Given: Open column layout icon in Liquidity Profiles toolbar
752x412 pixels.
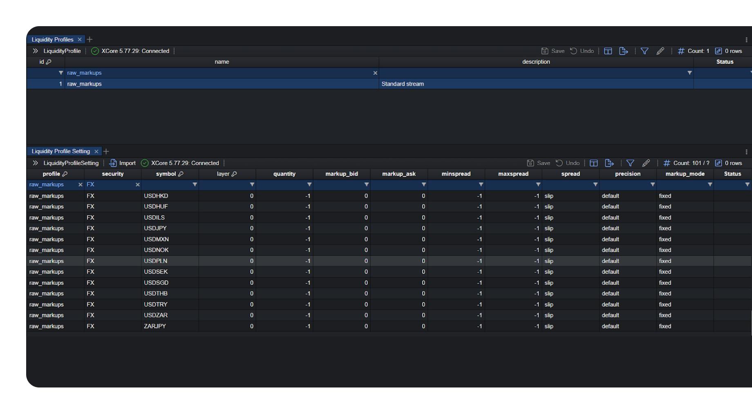Looking at the screenshot, I should [608, 51].
